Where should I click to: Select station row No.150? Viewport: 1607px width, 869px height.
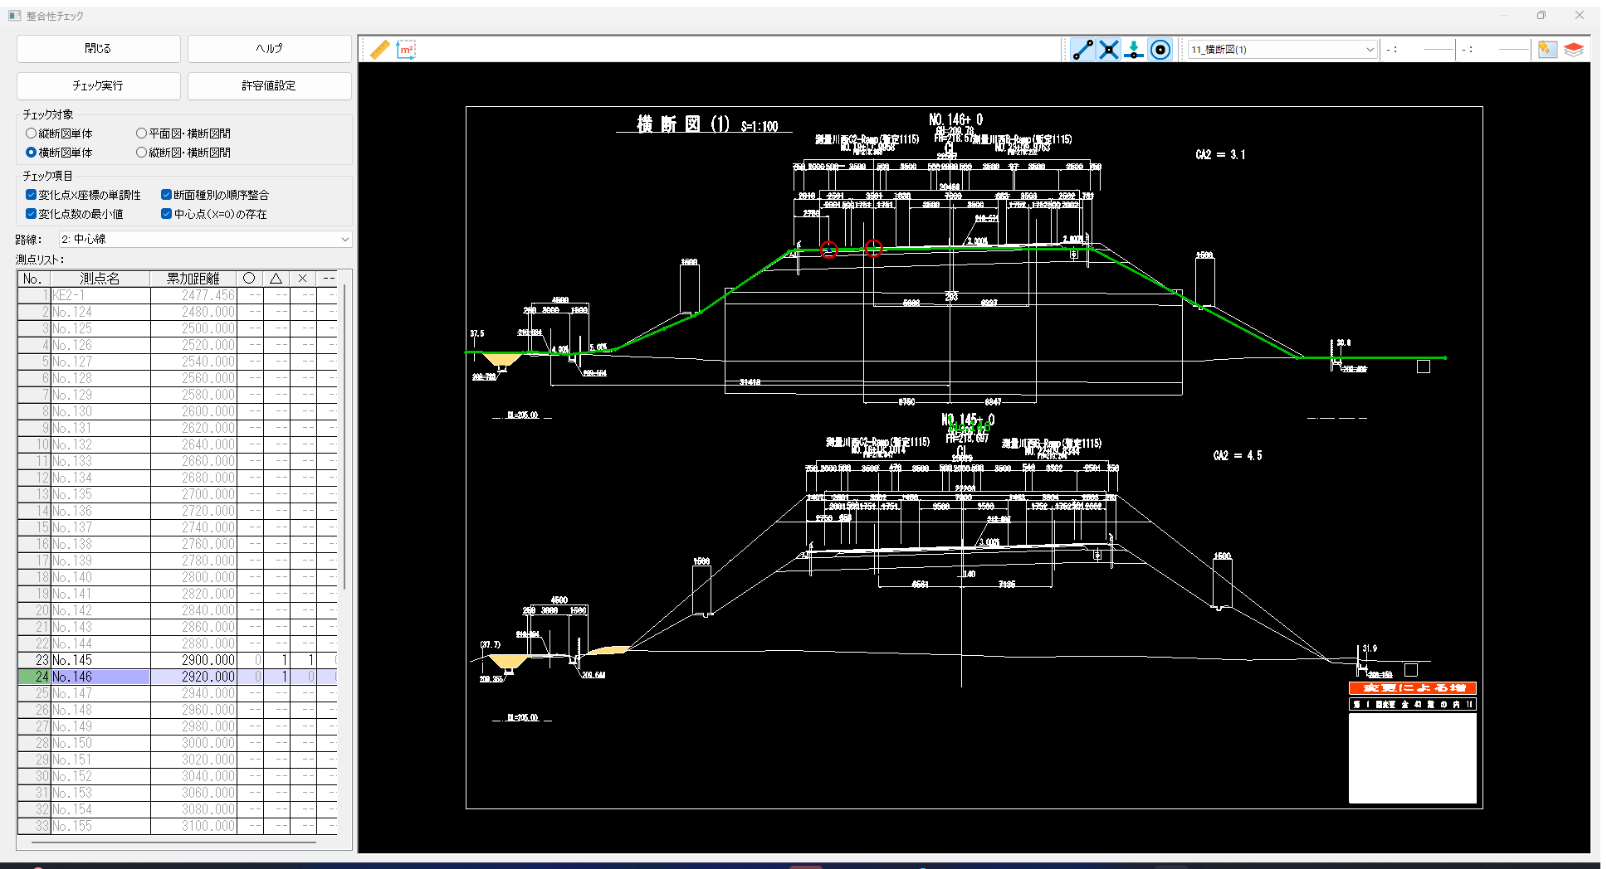click(x=177, y=743)
